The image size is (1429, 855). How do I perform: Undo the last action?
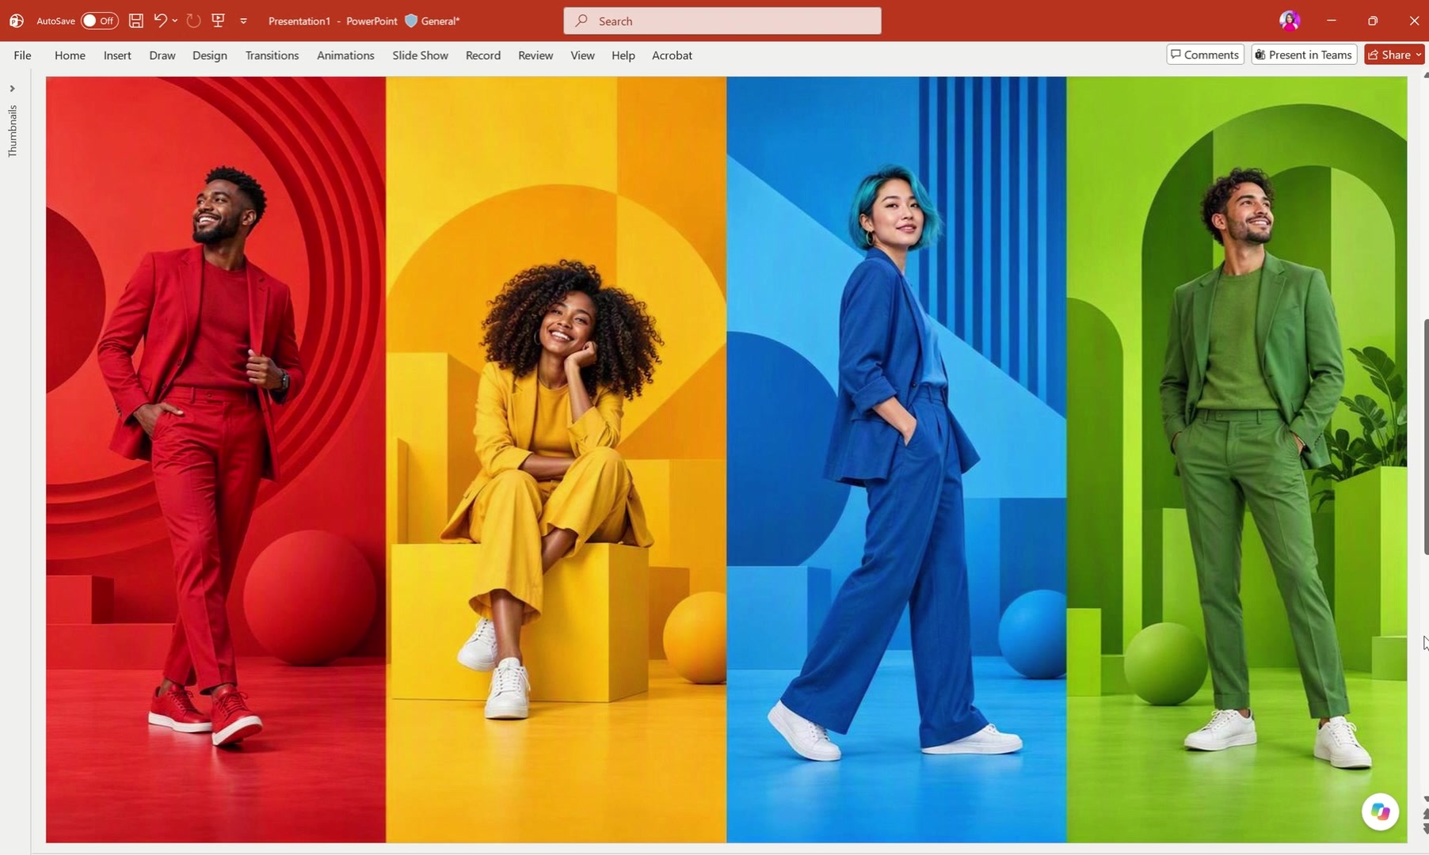pyautogui.click(x=160, y=21)
